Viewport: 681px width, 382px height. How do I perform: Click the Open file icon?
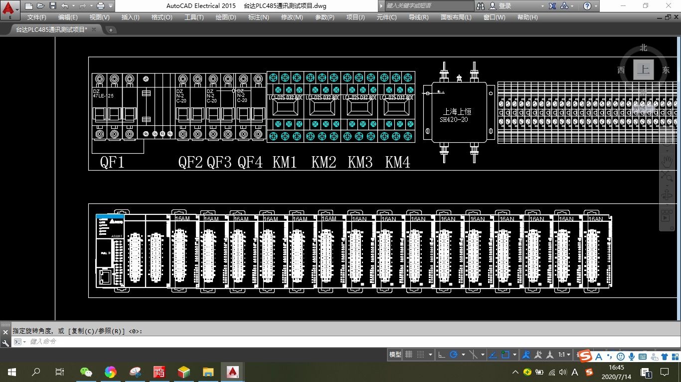click(x=40, y=6)
